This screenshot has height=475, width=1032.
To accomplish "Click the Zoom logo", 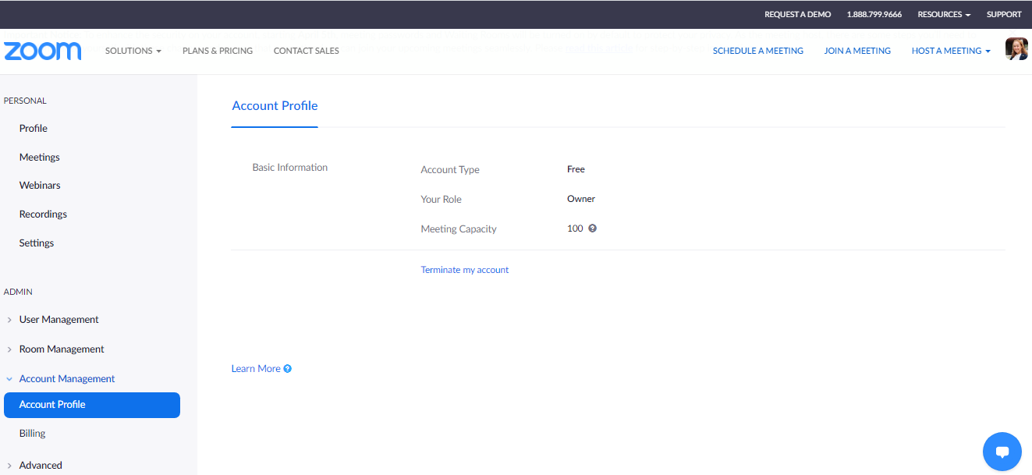I will [x=43, y=51].
